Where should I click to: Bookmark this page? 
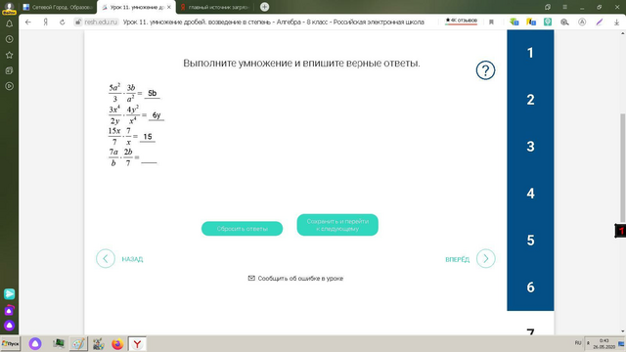click(491, 22)
